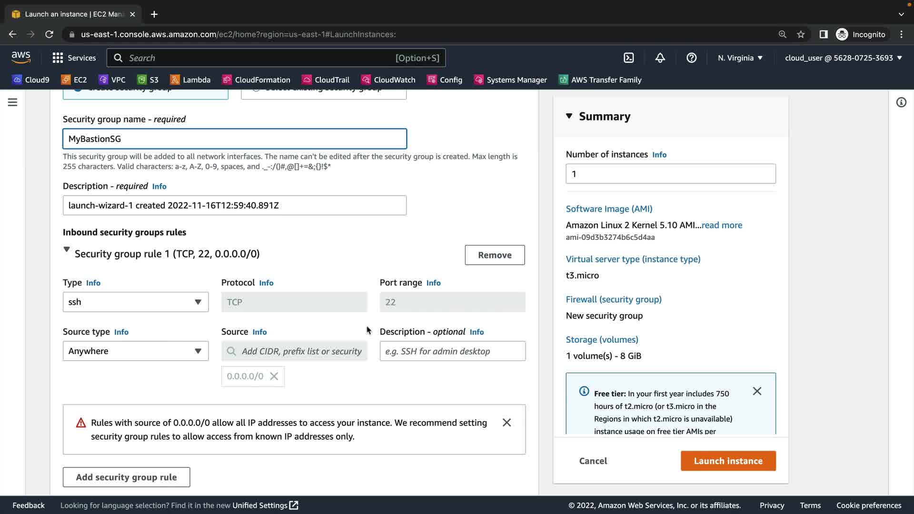Screen dimensions: 914x514
Task: Open the N. Virginia region menu
Action: tap(740, 58)
